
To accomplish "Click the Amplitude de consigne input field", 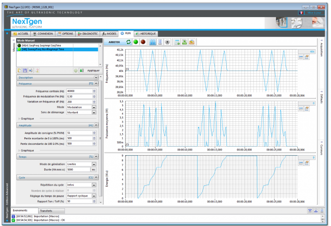I will click(80, 133).
